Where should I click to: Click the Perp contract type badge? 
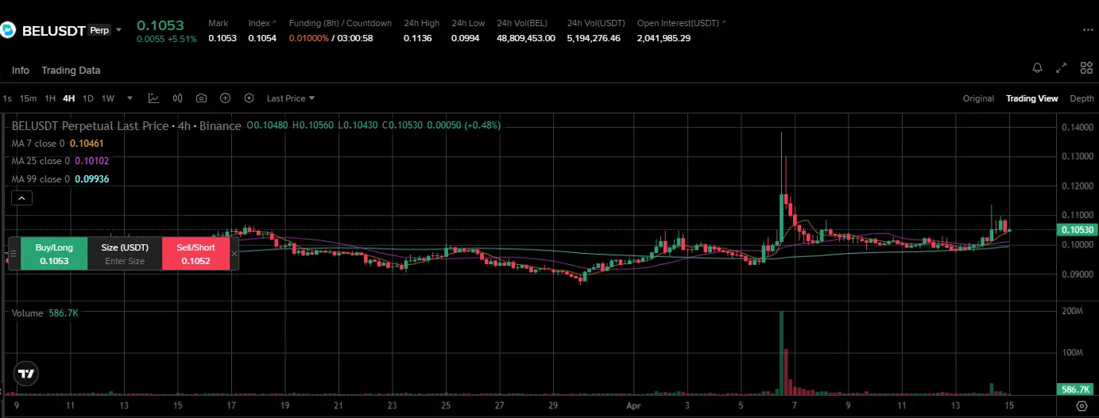coord(99,30)
